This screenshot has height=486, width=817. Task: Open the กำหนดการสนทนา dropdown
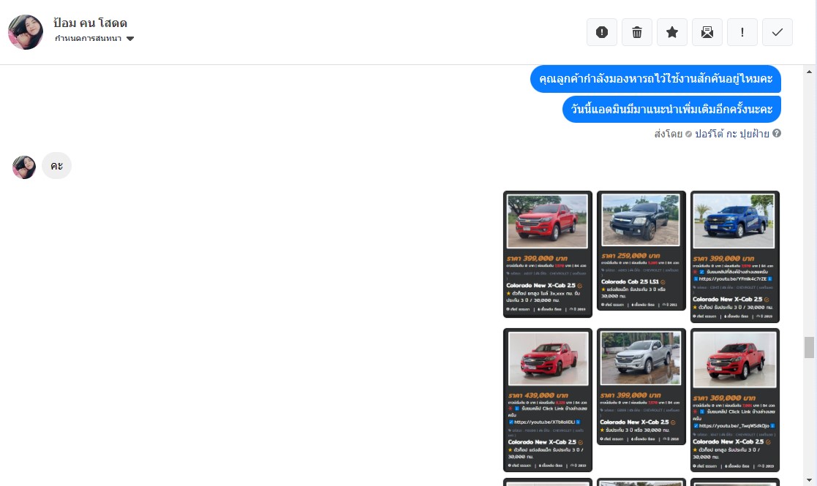(94, 39)
